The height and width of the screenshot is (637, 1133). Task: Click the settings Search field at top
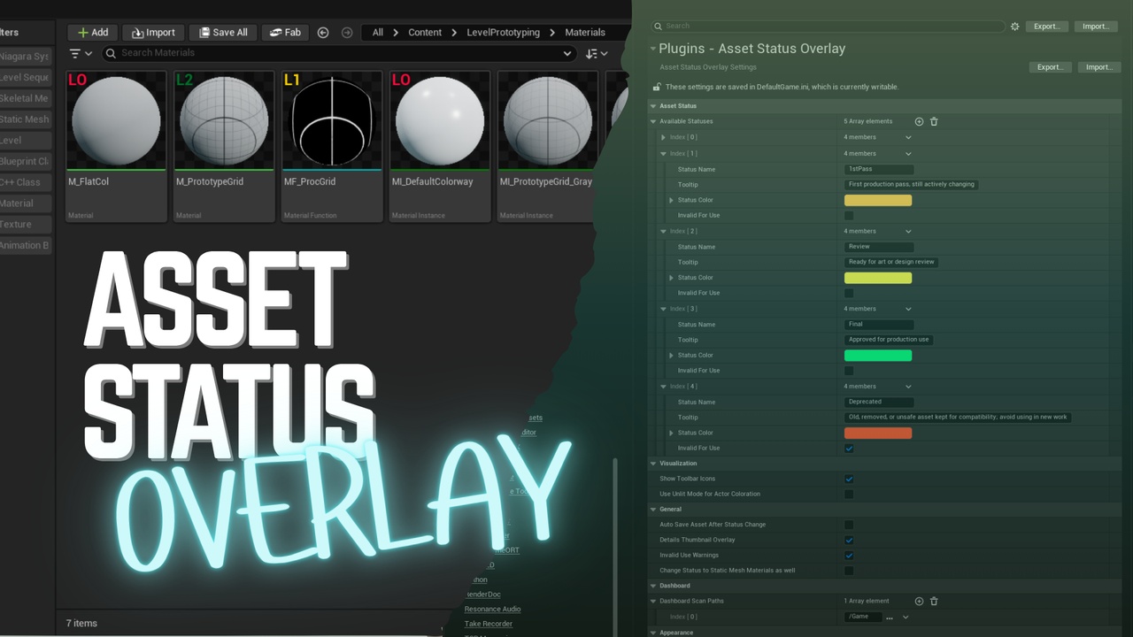[x=828, y=27]
